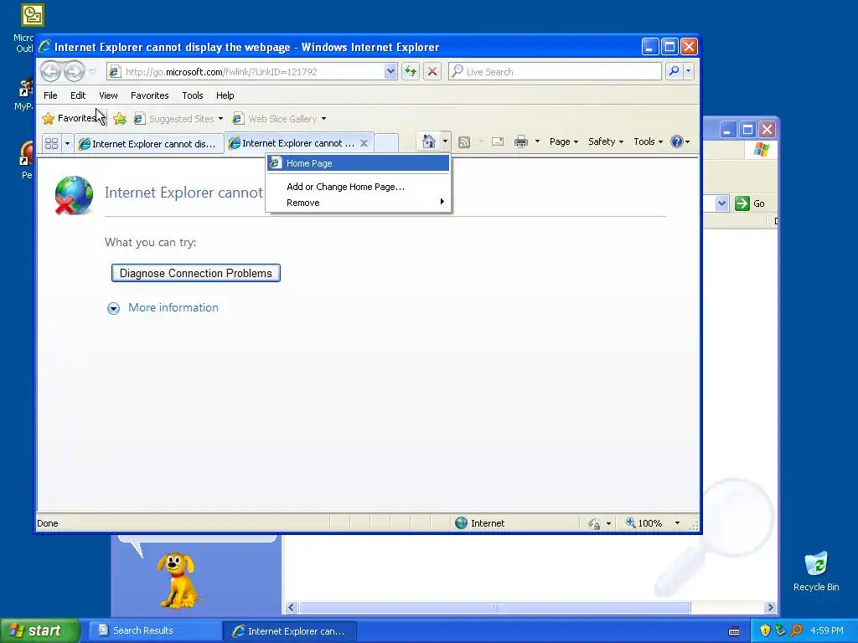The image size is (858, 643).
Task: Click the Back navigation arrow
Action: pyautogui.click(x=50, y=71)
